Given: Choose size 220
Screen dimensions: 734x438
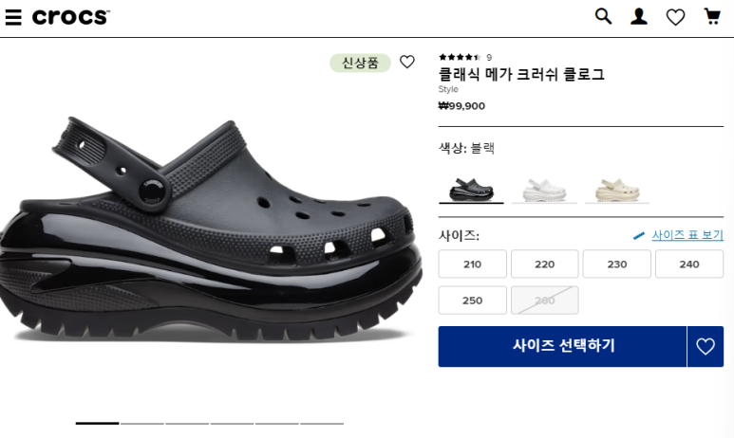Looking at the screenshot, I should (x=544, y=265).
